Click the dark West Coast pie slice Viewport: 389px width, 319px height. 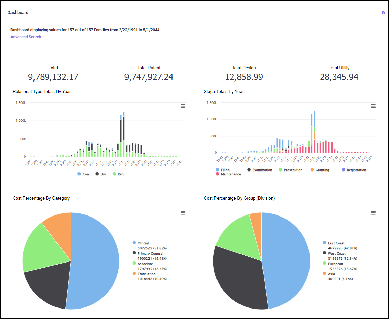coord(237,277)
